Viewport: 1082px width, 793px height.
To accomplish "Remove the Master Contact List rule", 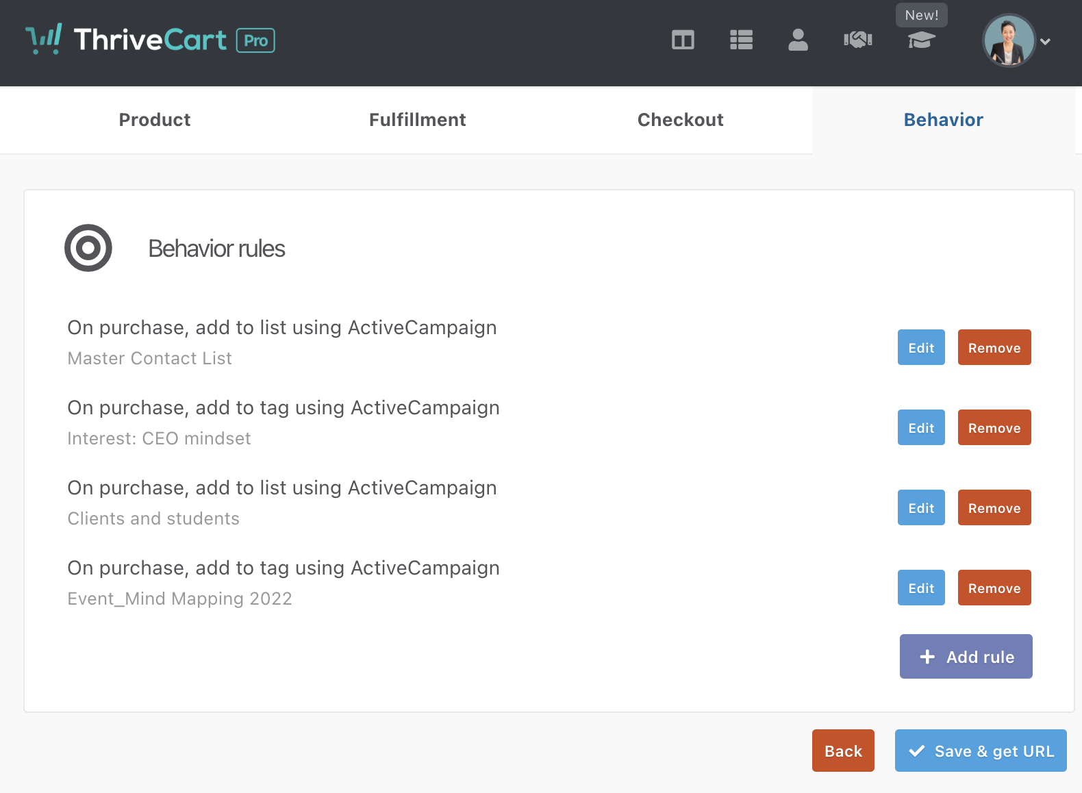I will (994, 347).
